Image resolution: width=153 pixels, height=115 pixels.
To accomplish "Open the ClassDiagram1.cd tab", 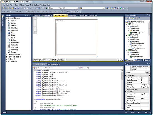I will click(54, 64).
